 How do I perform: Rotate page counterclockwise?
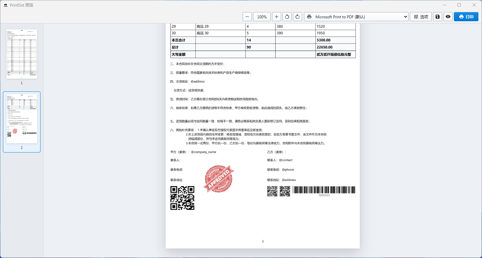click(x=287, y=17)
